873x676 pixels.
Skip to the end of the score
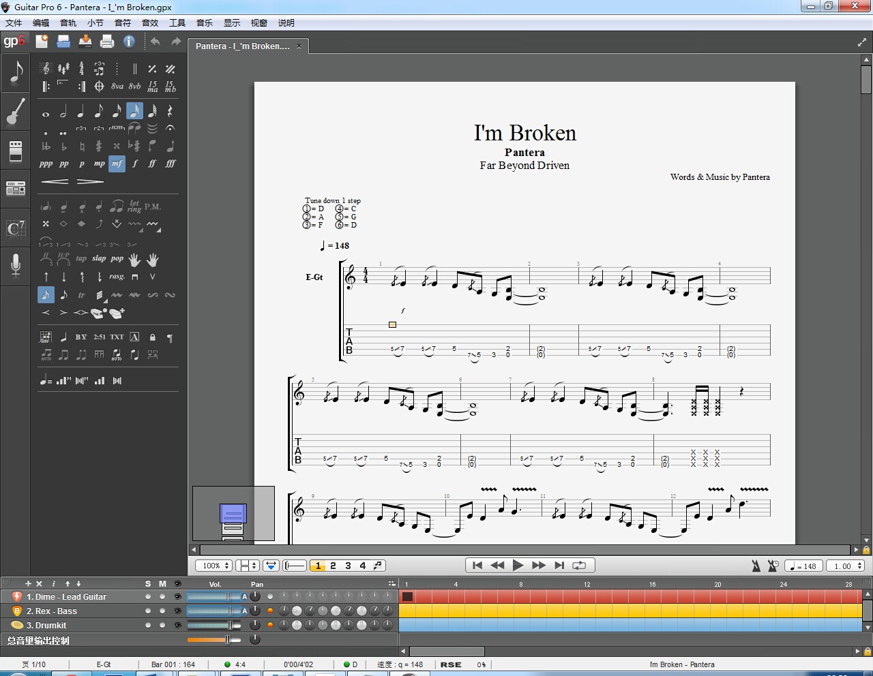[559, 566]
